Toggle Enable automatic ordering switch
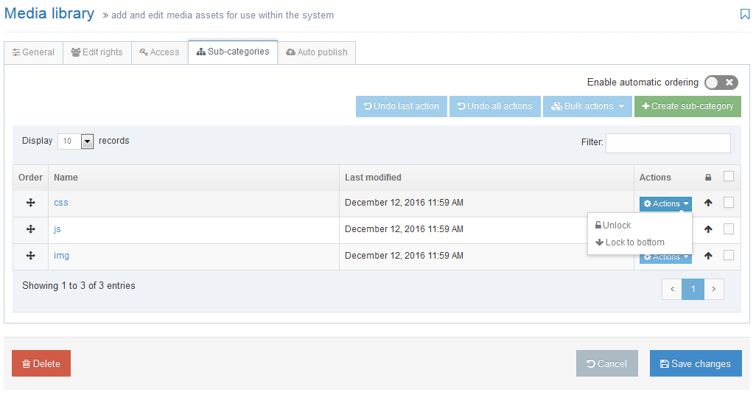Screen dimensions: 756x395 721,83
